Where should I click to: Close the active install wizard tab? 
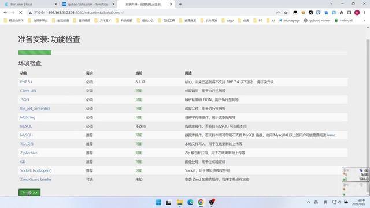coord(171,4)
